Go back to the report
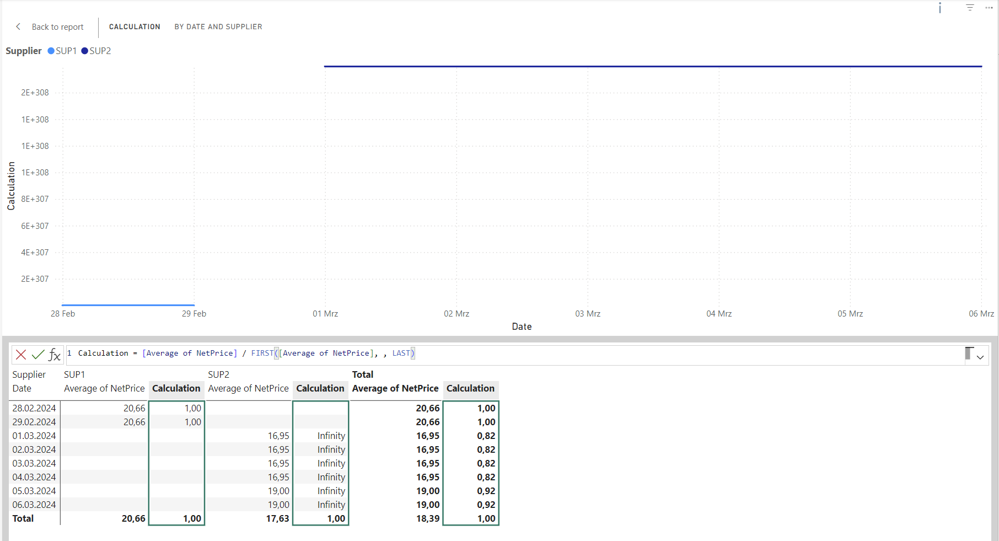The width and height of the screenshot is (999, 541). pos(50,27)
